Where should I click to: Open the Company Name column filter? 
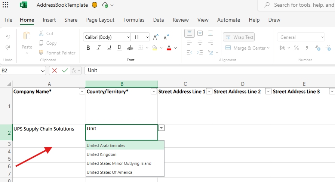[x=82, y=91]
